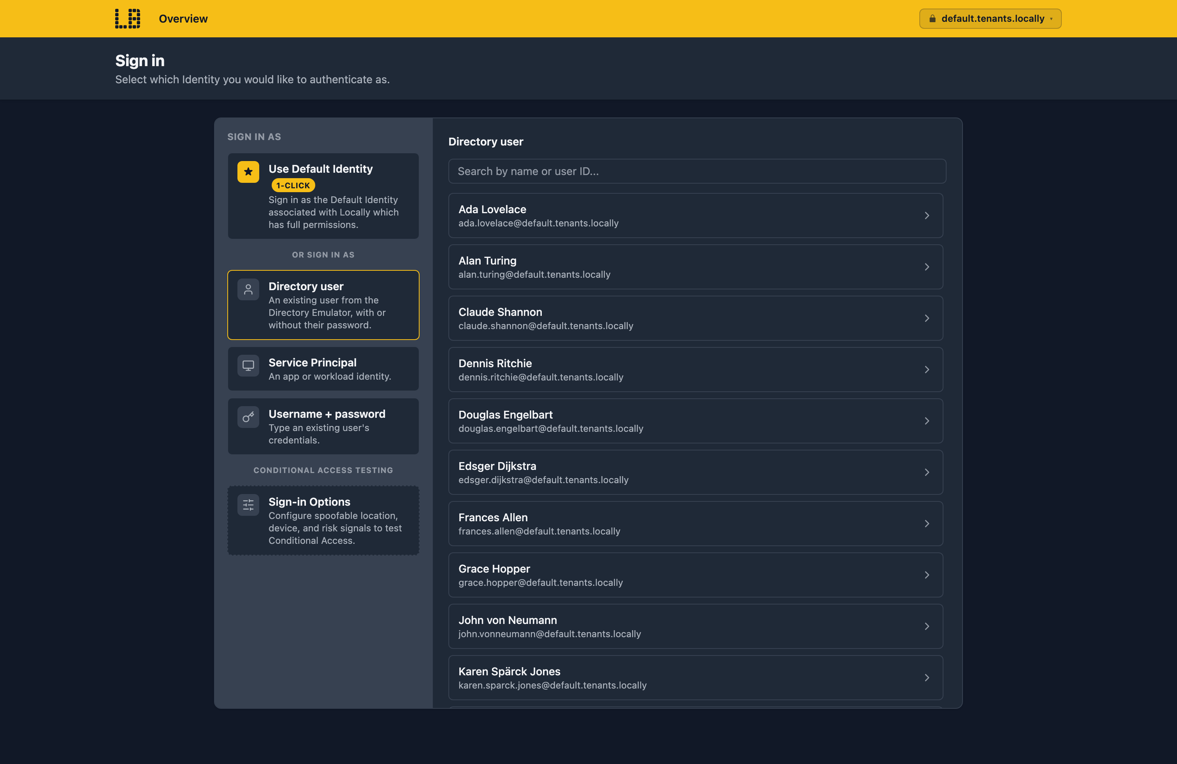Click the monitor icon on Service Principal card
Image resolution: width=1177 pixels, height=764 pixels.
(x=248, y=366)
